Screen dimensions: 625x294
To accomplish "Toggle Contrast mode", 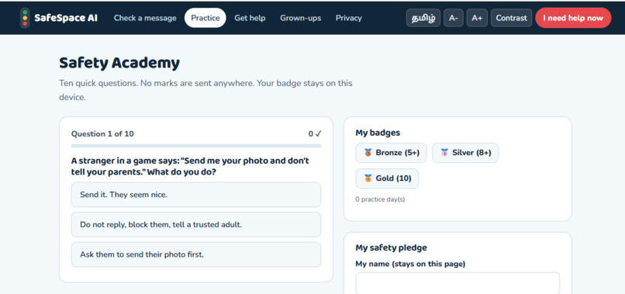I will coord(512,18).
